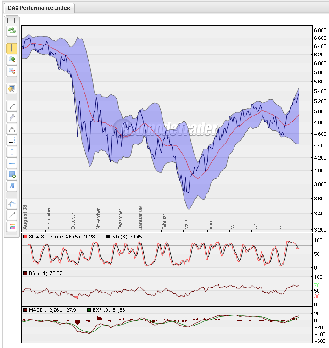Click the zoom in magnifier
This screenshot has width=329, height=348.
tap(11, 59)
